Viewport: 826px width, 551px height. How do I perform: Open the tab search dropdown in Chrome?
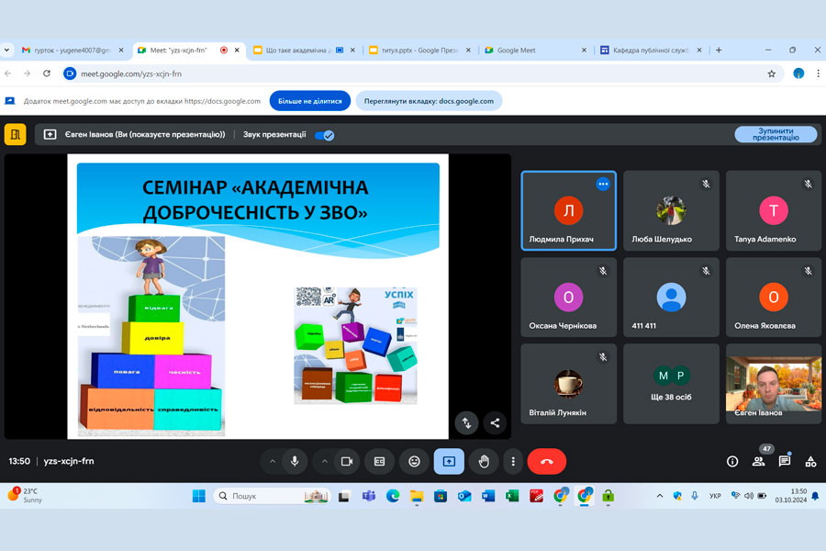click(6, 51)
